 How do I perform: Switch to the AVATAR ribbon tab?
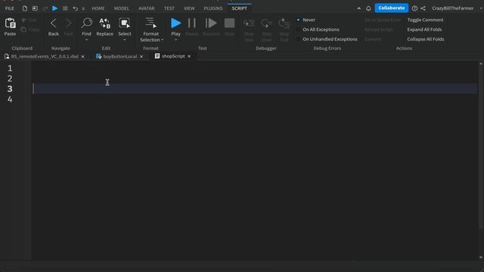[x=146, y=8]
